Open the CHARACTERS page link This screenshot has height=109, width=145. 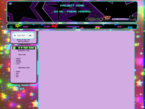73,26
